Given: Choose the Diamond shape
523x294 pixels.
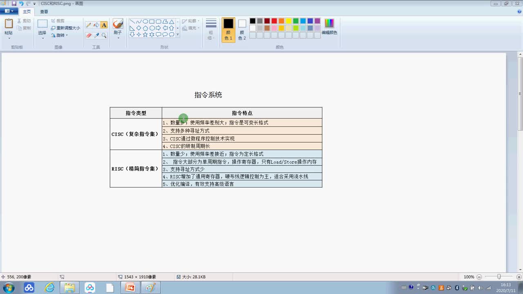Looking at the screenshot, I should [139, 28].
